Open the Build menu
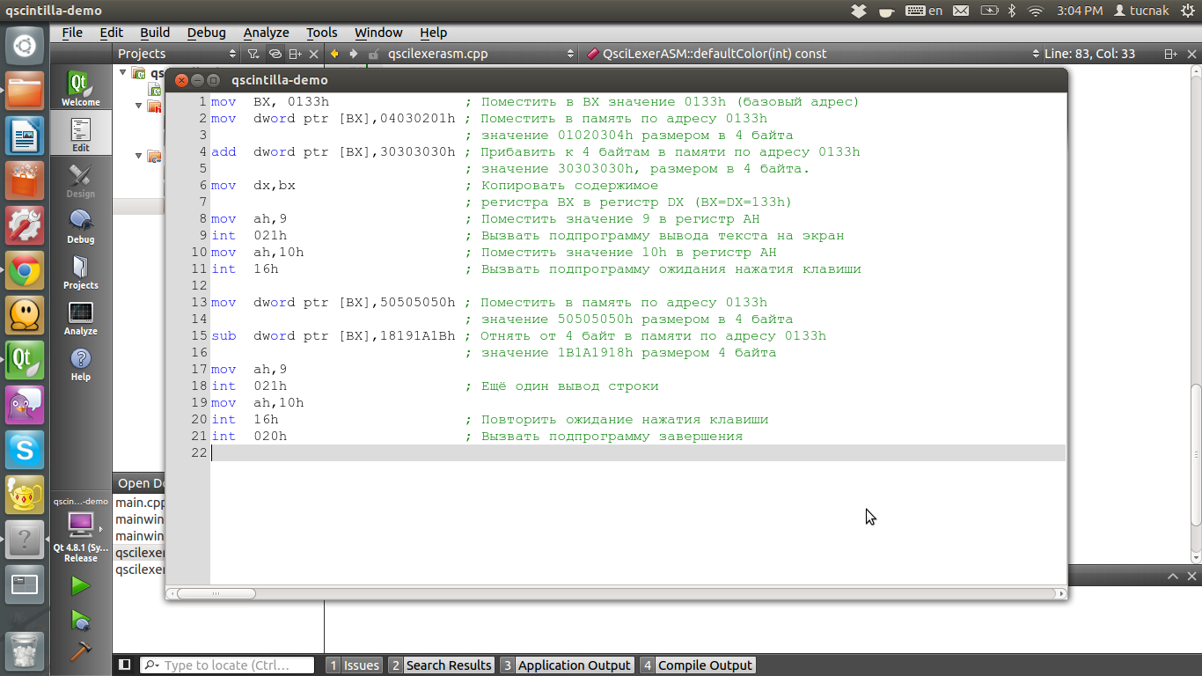 (x=155, y=33)
